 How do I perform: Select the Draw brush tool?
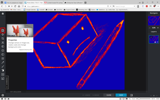tap(3, 66)
